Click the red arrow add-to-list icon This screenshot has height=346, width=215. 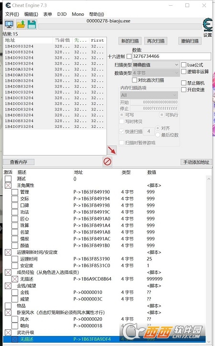(x=112, y=150)
